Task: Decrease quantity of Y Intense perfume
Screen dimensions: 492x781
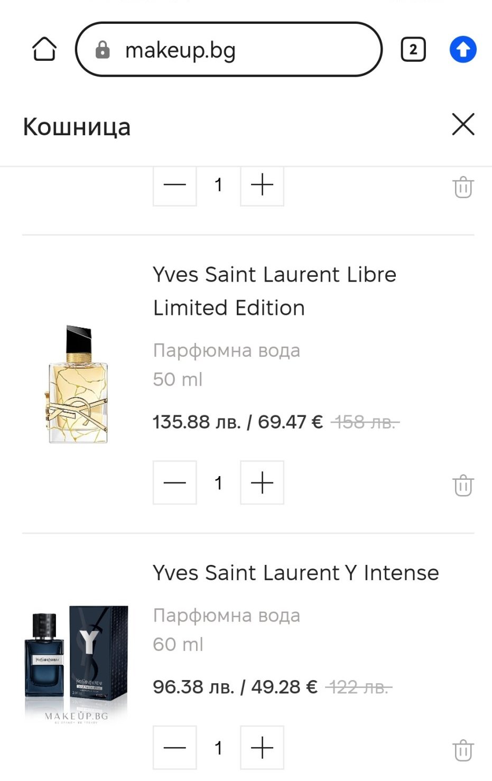Action: pos(175,748)
